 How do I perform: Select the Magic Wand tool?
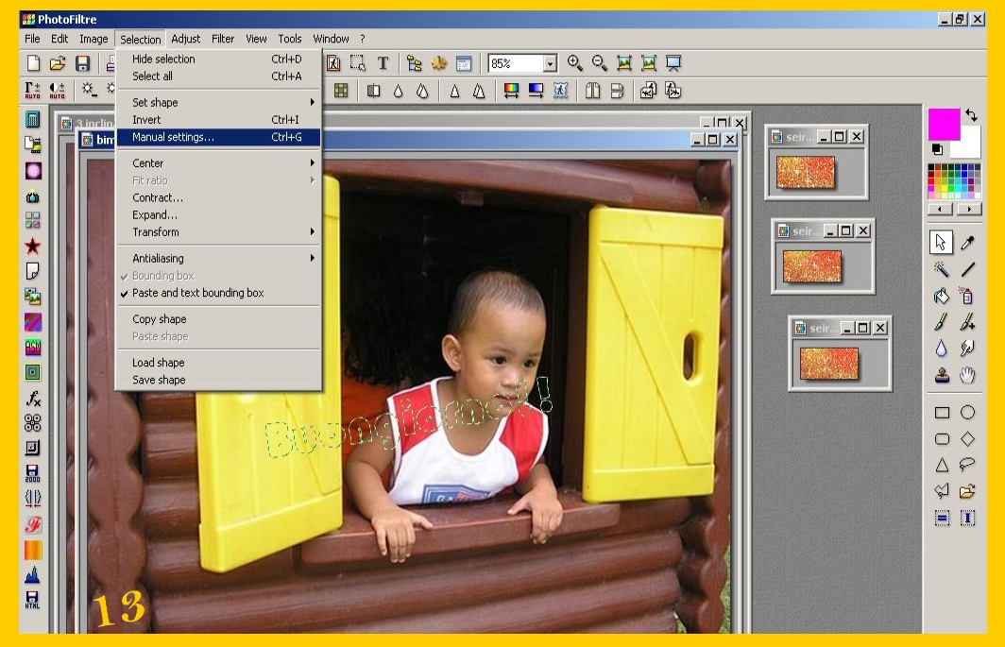coord(942,269)
